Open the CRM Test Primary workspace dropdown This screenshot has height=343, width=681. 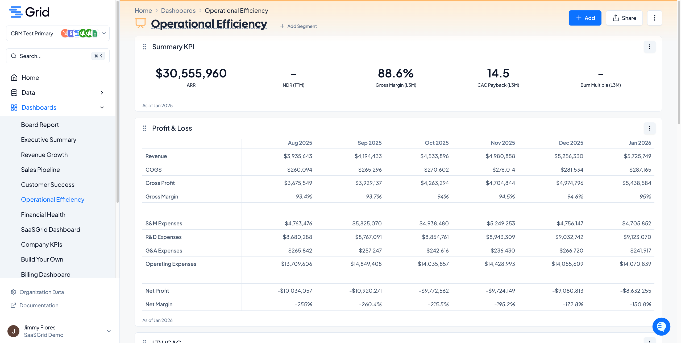pos(104,34)
